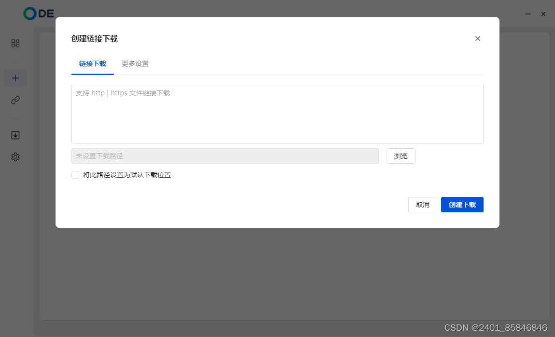Image resolution: width=555 pixels, height=337 pixels.
Task: Click the ODE logo at top left
Action: [39, 13]
